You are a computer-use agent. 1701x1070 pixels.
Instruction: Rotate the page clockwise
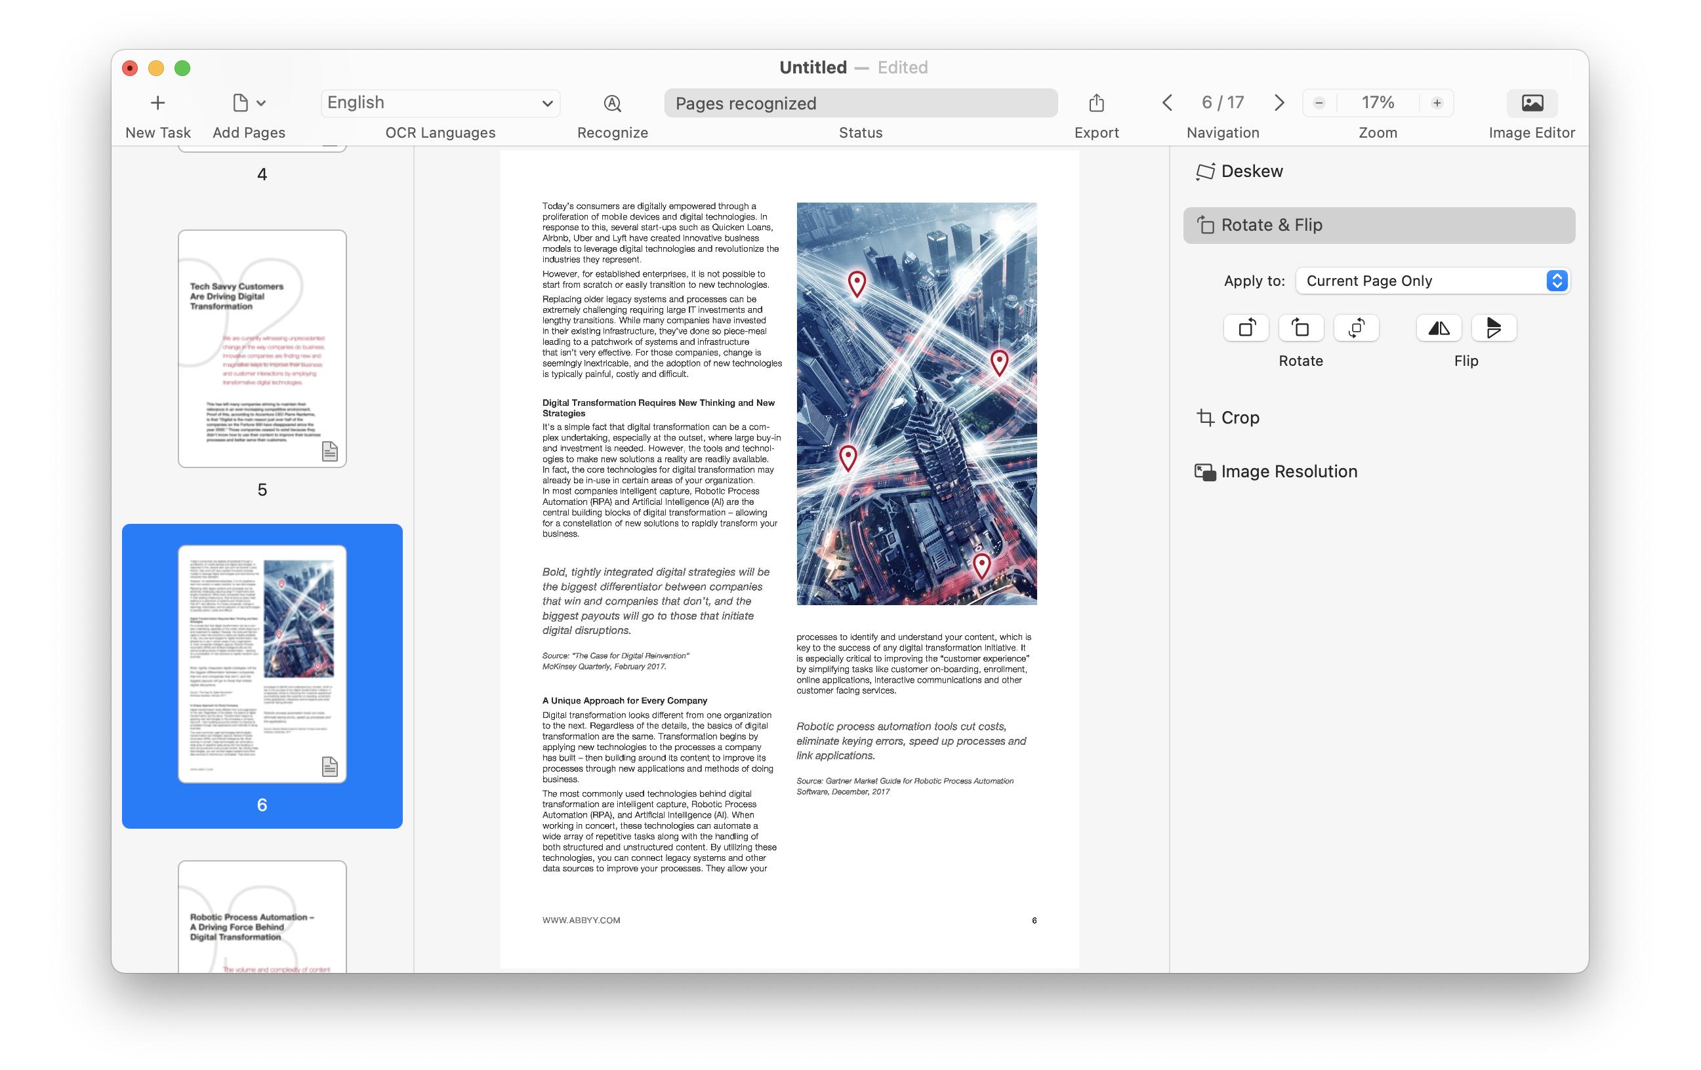(1300, 328)
